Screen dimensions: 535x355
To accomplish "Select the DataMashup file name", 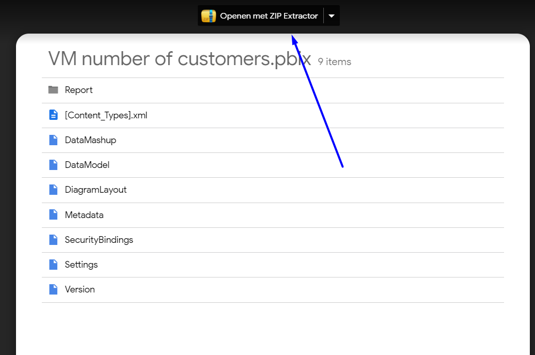I will tap(90, 140).
